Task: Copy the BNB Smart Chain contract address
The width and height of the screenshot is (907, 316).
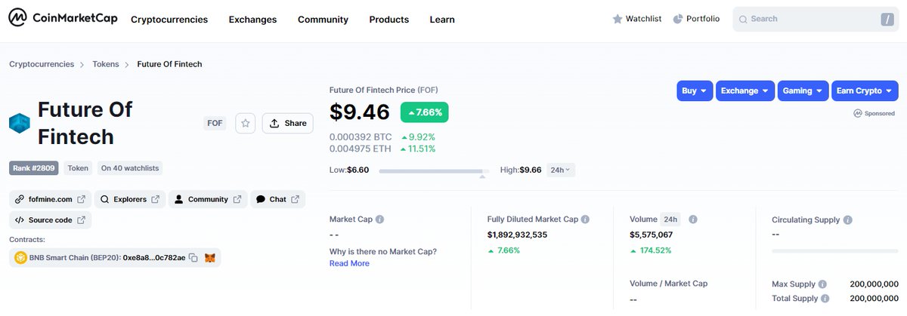Action: tap(193, 258)
